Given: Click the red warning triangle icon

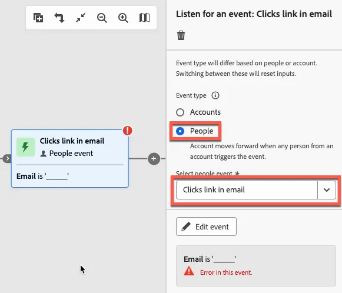Looking at the screenshot, I should (x=189, y=271).
